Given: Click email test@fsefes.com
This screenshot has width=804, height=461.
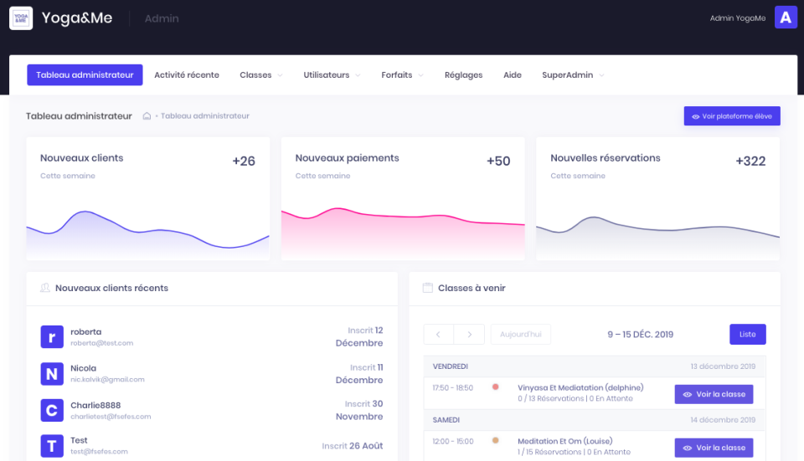Looking at the screenshot, I should click(x=99, y=452).
